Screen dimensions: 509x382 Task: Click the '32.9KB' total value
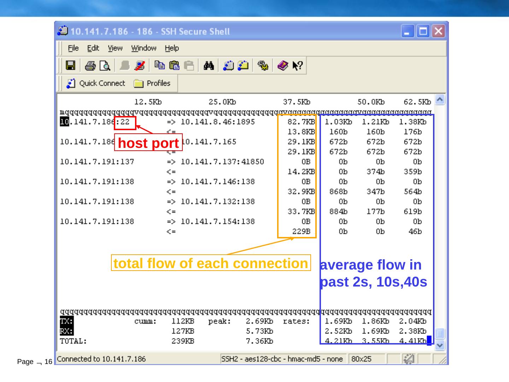pos(301,192)
